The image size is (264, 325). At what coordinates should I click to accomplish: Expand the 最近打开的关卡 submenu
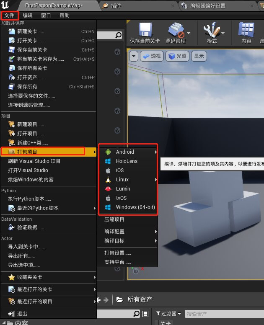coord(49,289)
